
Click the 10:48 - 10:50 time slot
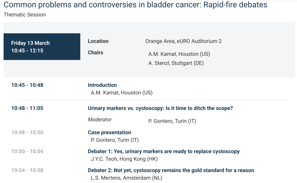pos(27,132)
